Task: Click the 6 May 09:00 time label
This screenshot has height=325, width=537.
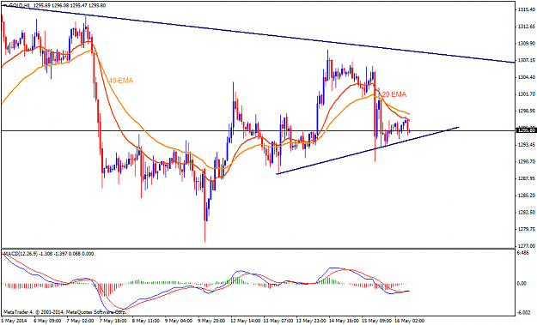Action: (x=46, y=321)
